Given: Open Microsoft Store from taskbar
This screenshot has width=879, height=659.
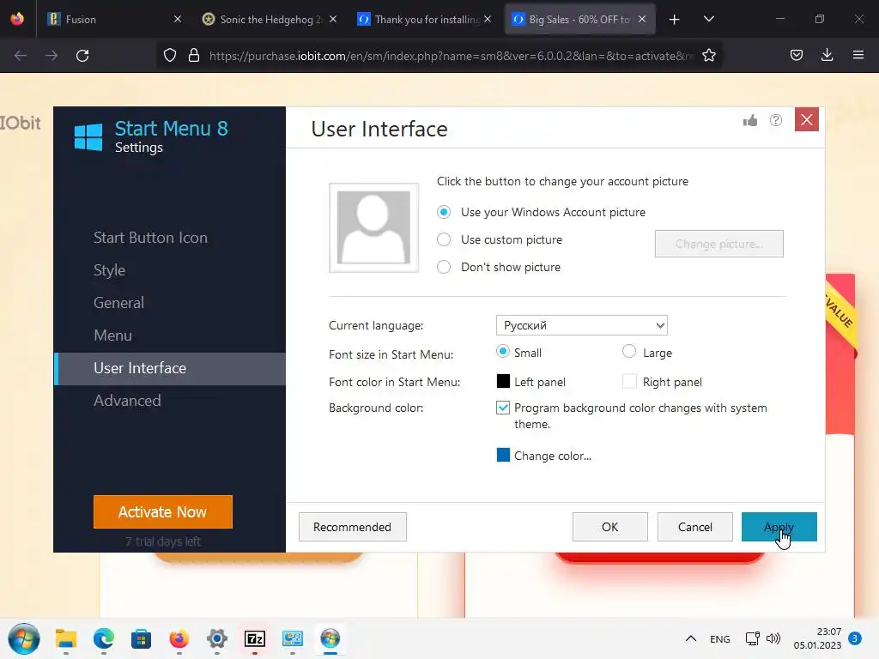Looking at the screenshot, I should pos(142,638).
